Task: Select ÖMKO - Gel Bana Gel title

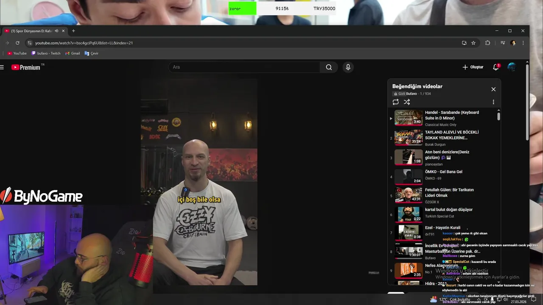Action: pos(443,172)
